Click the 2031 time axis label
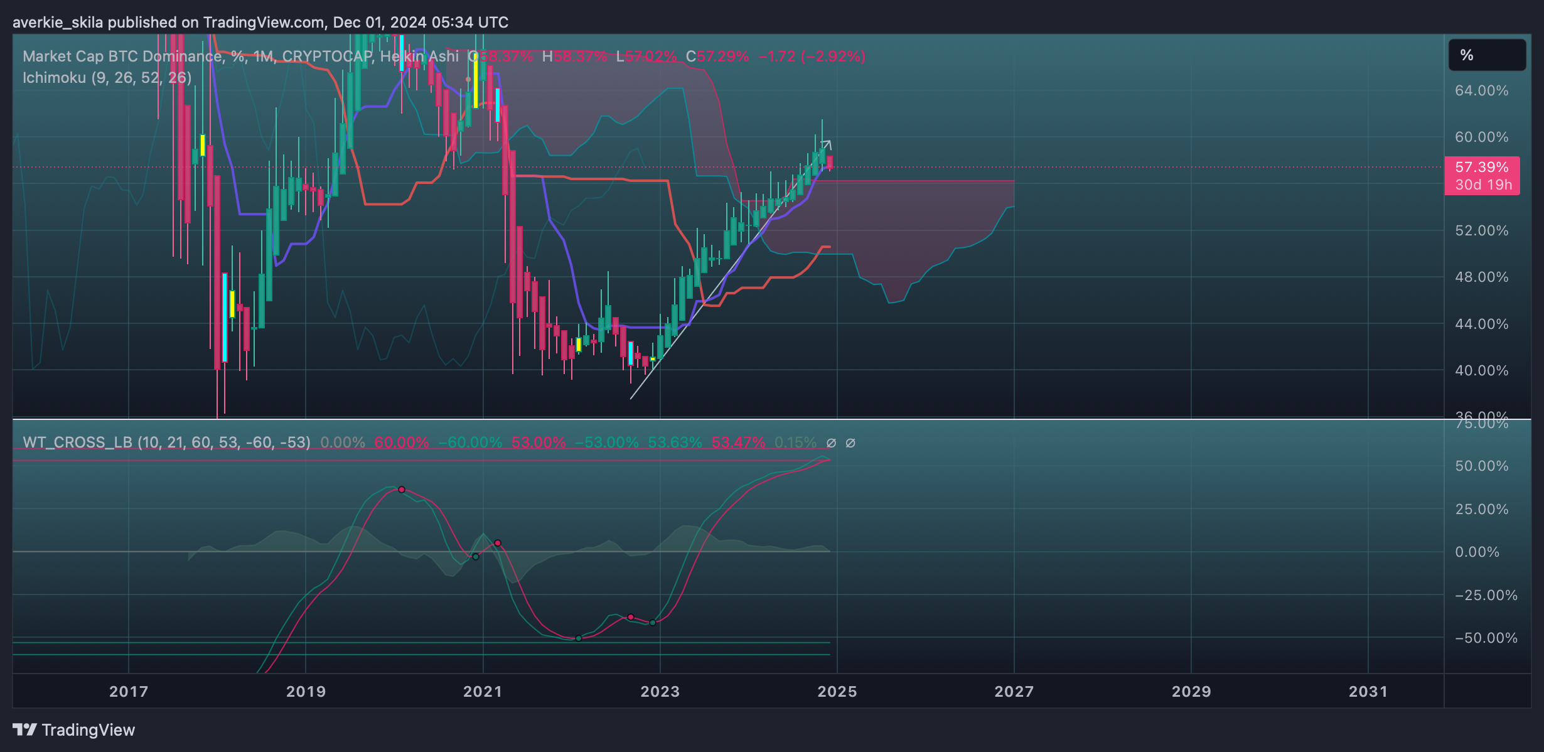 1368,692
